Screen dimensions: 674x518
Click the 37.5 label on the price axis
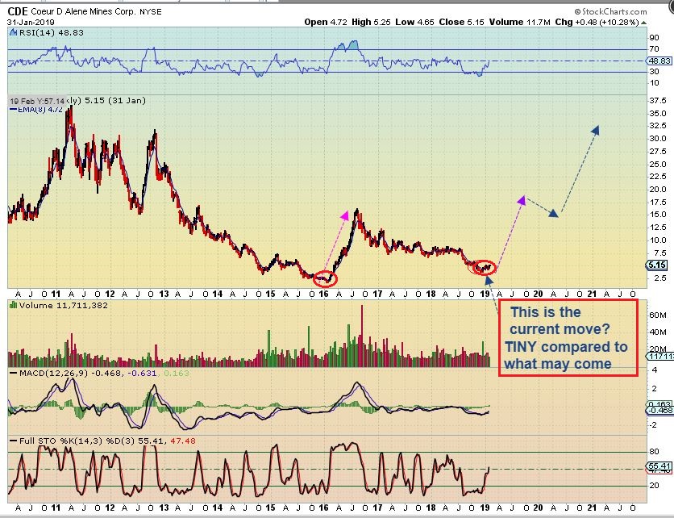(658, 100)
